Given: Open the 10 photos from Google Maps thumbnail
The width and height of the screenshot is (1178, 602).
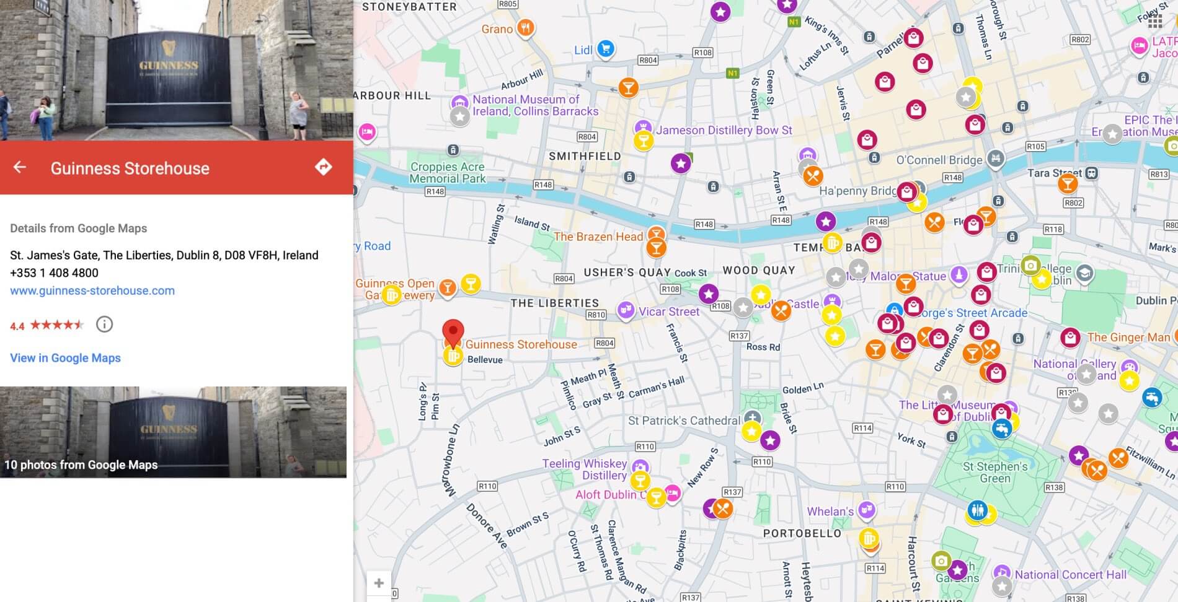Looking at the screenshot, I should (173, 432).
